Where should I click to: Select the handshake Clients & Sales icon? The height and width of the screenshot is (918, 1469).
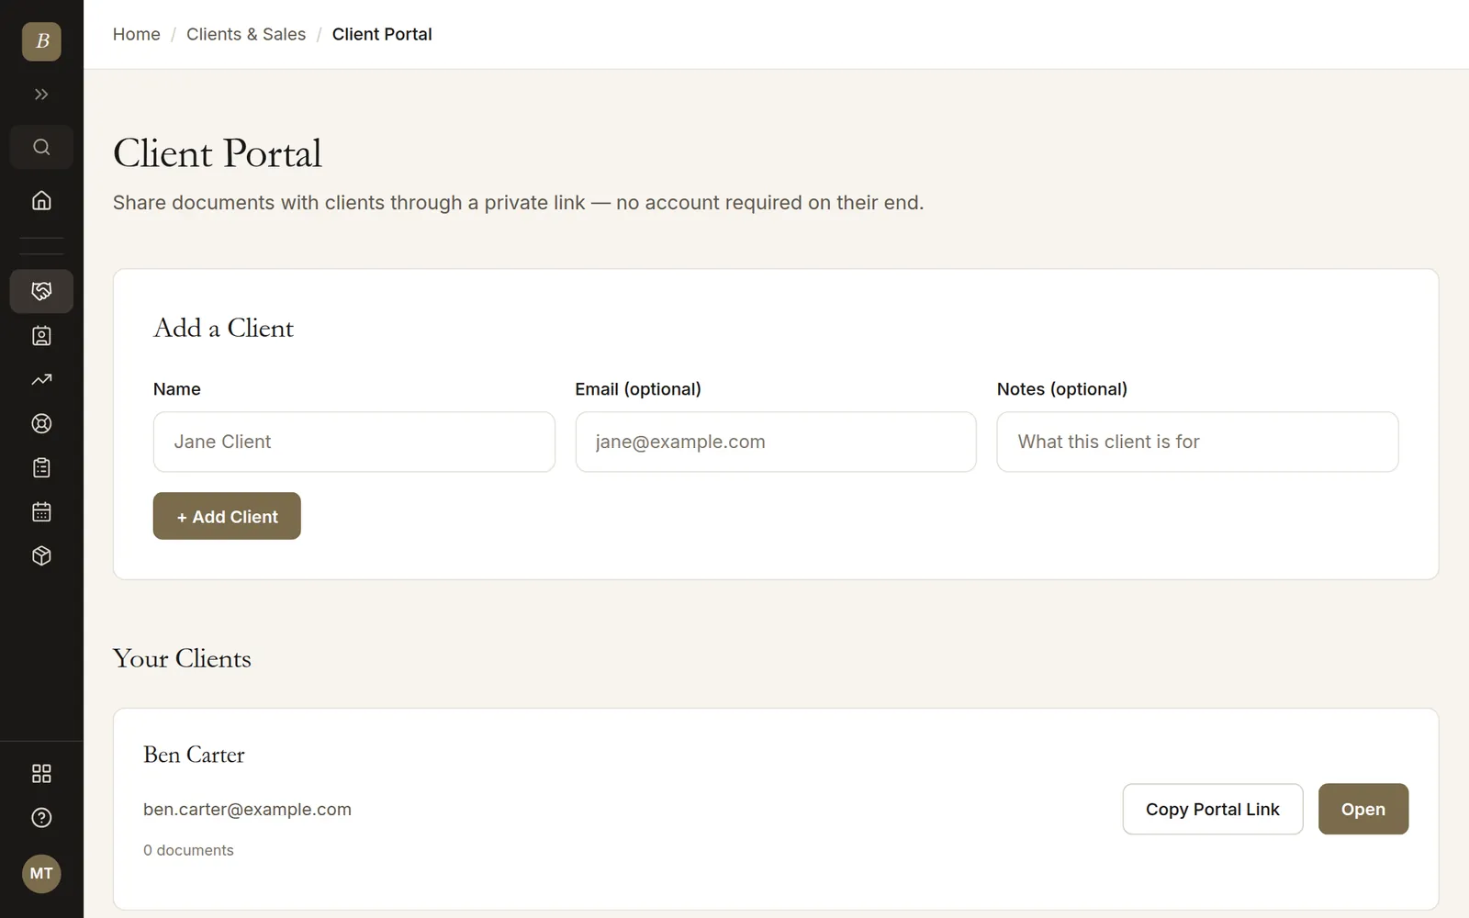pyautogui.click(x=41, y=291)
